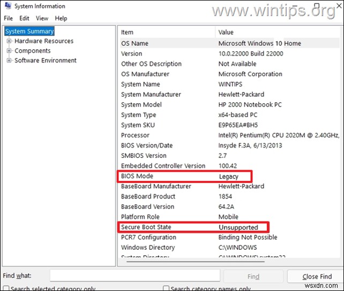The width and height of the screenshot is (344, 291).
Task: Select the Secure Boot State row
Action: point(193,227)
